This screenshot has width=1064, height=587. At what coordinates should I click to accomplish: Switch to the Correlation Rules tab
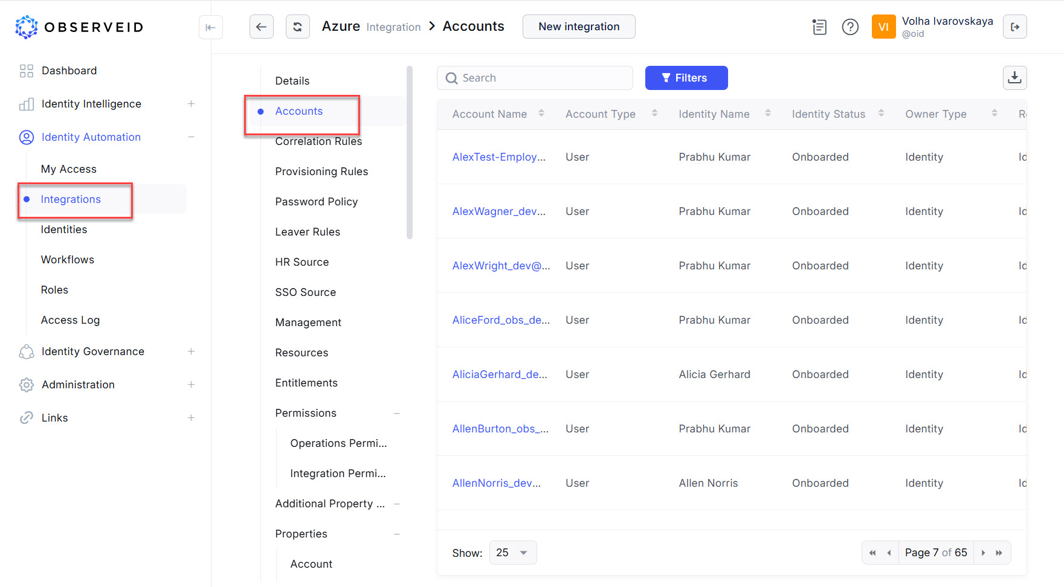click(x=318, y=141)
